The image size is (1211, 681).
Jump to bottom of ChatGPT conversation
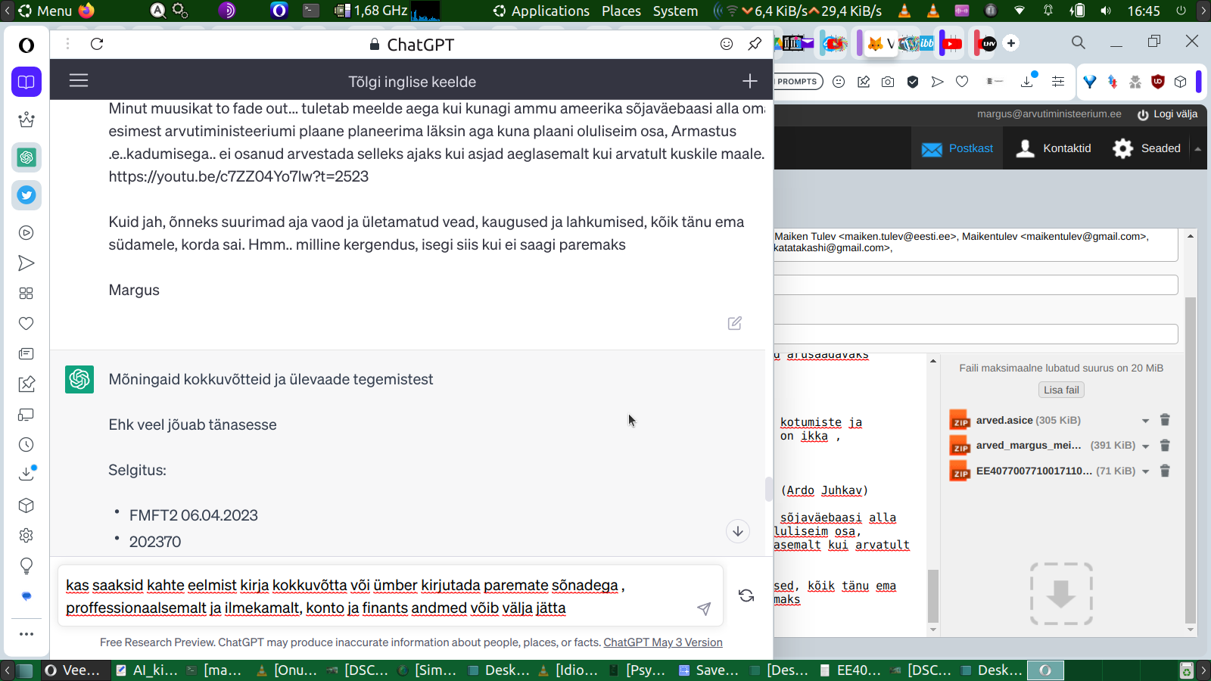click(738, 531)
